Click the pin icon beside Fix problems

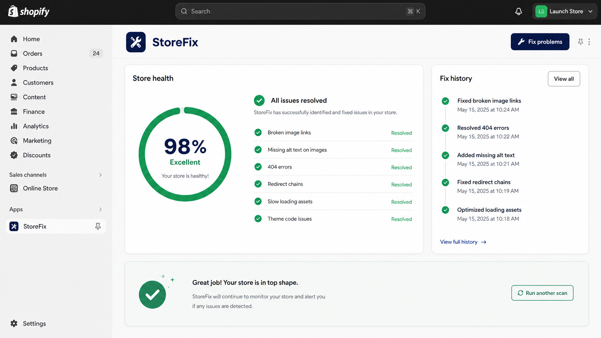coord(580,42)
